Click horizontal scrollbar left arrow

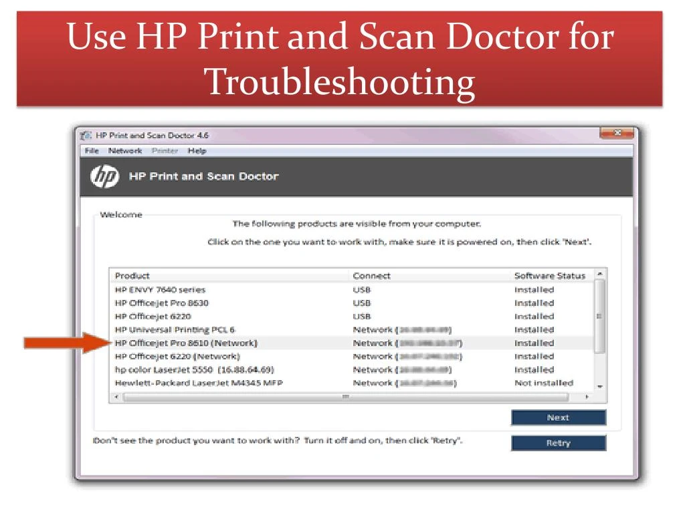tap(116, 397)
